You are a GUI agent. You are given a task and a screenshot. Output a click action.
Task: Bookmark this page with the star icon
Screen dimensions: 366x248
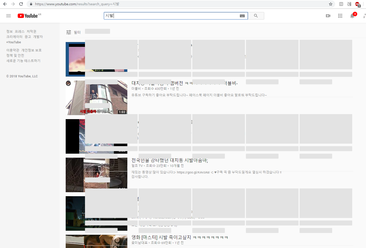point(330,4)
